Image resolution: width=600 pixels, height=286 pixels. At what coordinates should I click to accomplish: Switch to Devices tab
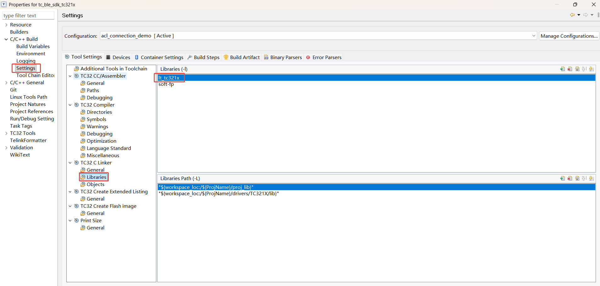[118, 57]
